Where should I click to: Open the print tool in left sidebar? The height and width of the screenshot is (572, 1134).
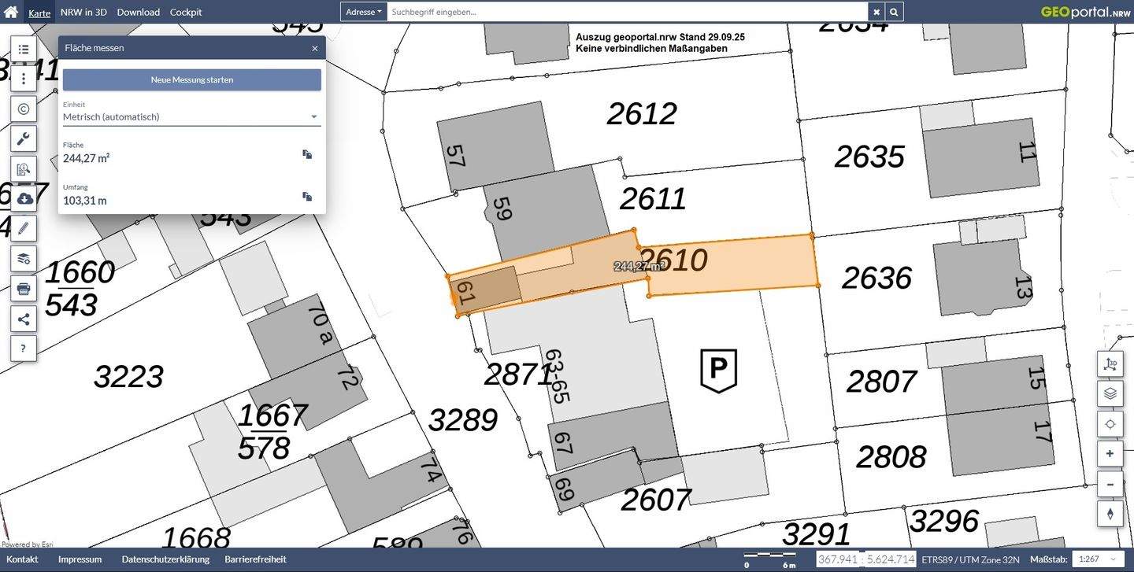point(24,289)
